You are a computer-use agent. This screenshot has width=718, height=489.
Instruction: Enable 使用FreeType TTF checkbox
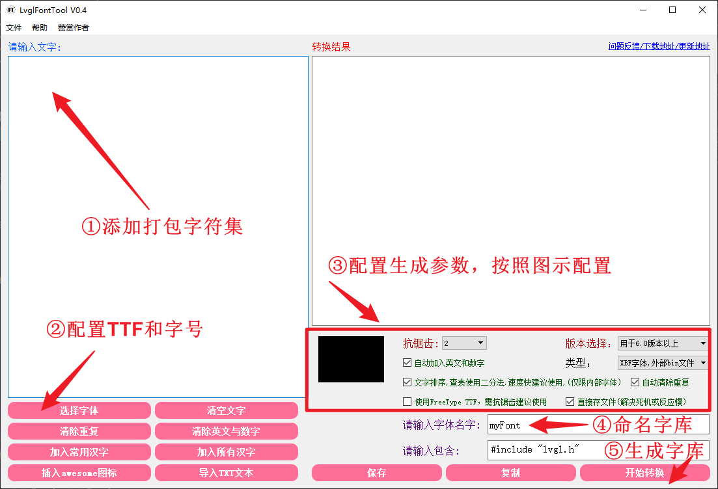coord(407,402)
